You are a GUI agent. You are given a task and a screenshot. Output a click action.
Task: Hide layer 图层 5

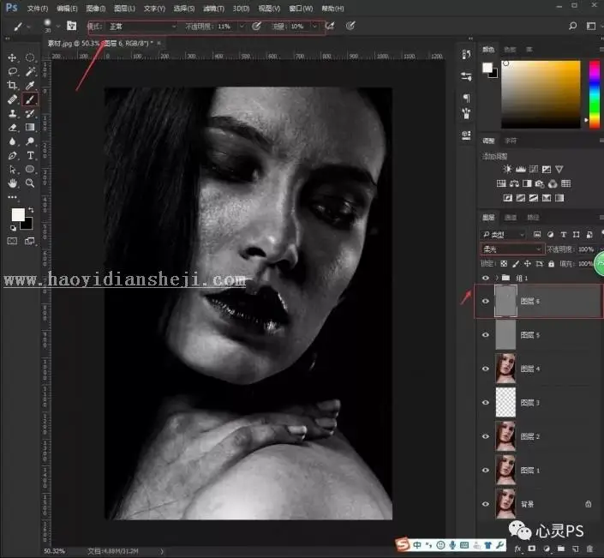pos(486,335)
